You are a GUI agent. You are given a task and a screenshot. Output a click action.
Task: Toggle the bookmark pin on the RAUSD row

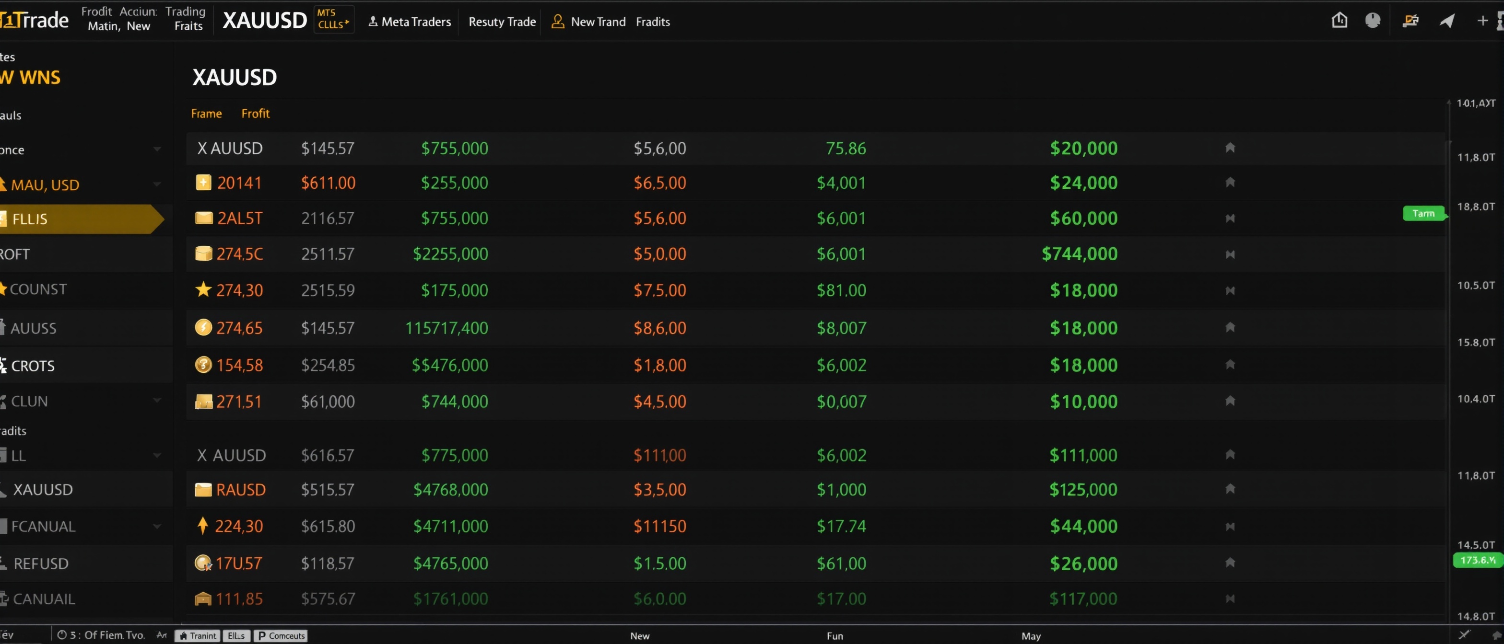click(1230, 489)
